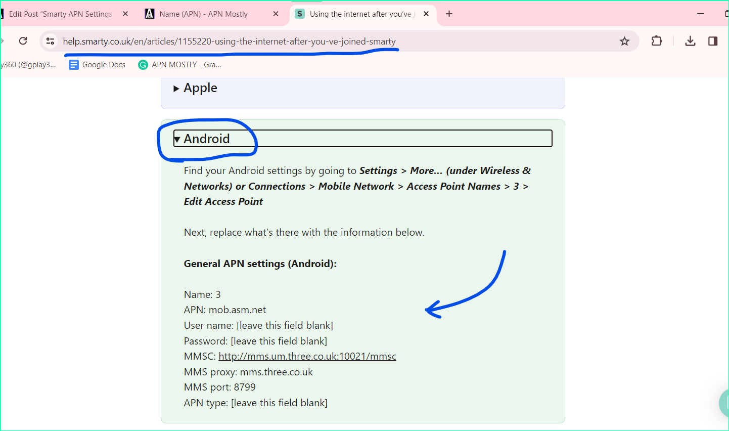
Task: Reload the current page
Action: [x=23, y=41]
